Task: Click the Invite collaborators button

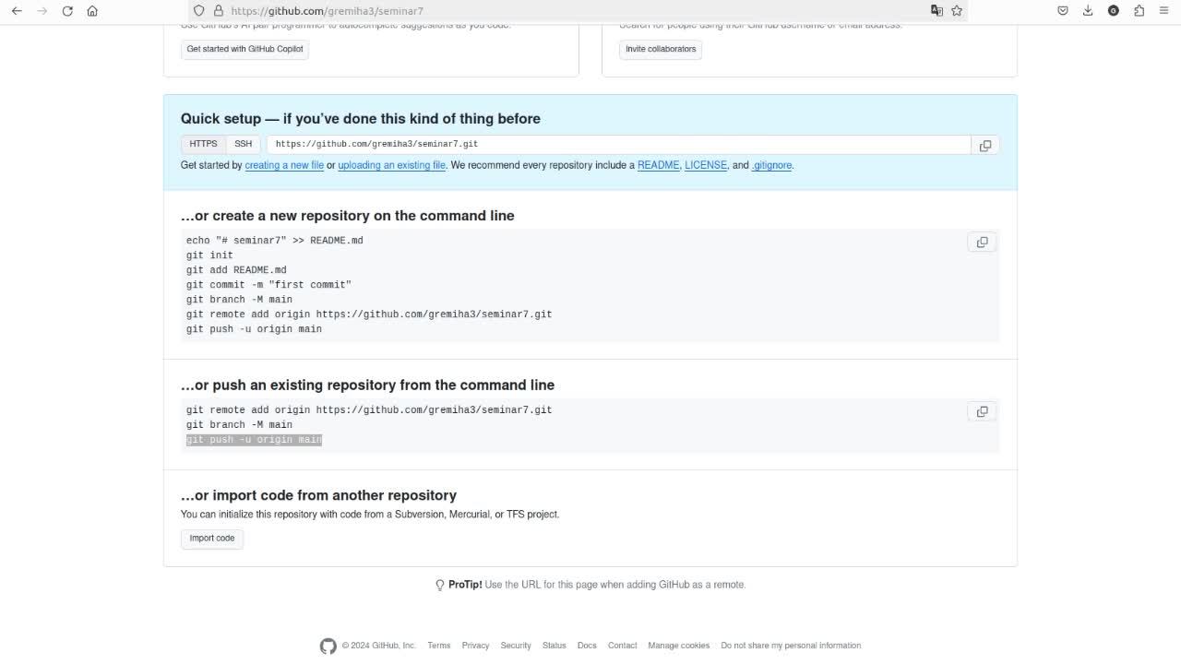Action: pos(661,49)
